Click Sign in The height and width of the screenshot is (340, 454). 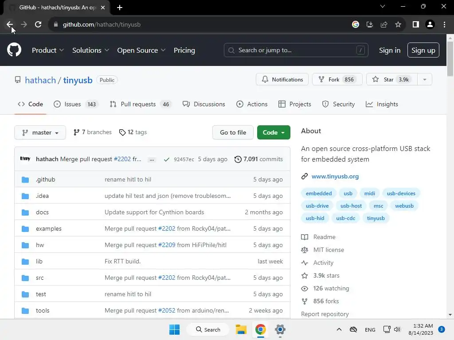click(390, 50)
